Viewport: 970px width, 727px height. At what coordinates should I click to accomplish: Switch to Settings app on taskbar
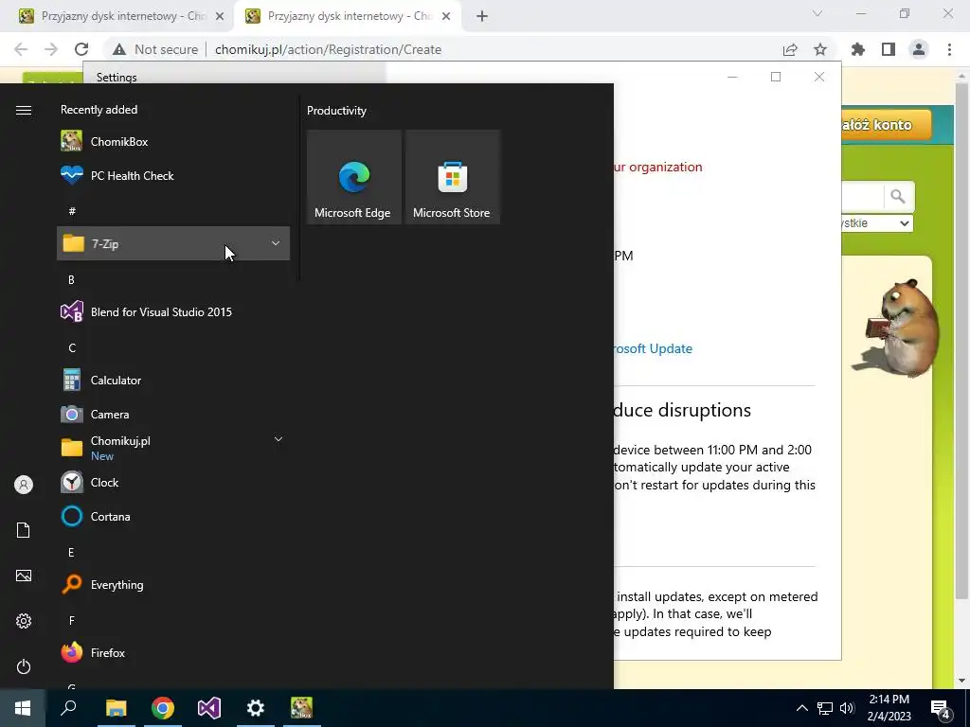coord(256,708)
